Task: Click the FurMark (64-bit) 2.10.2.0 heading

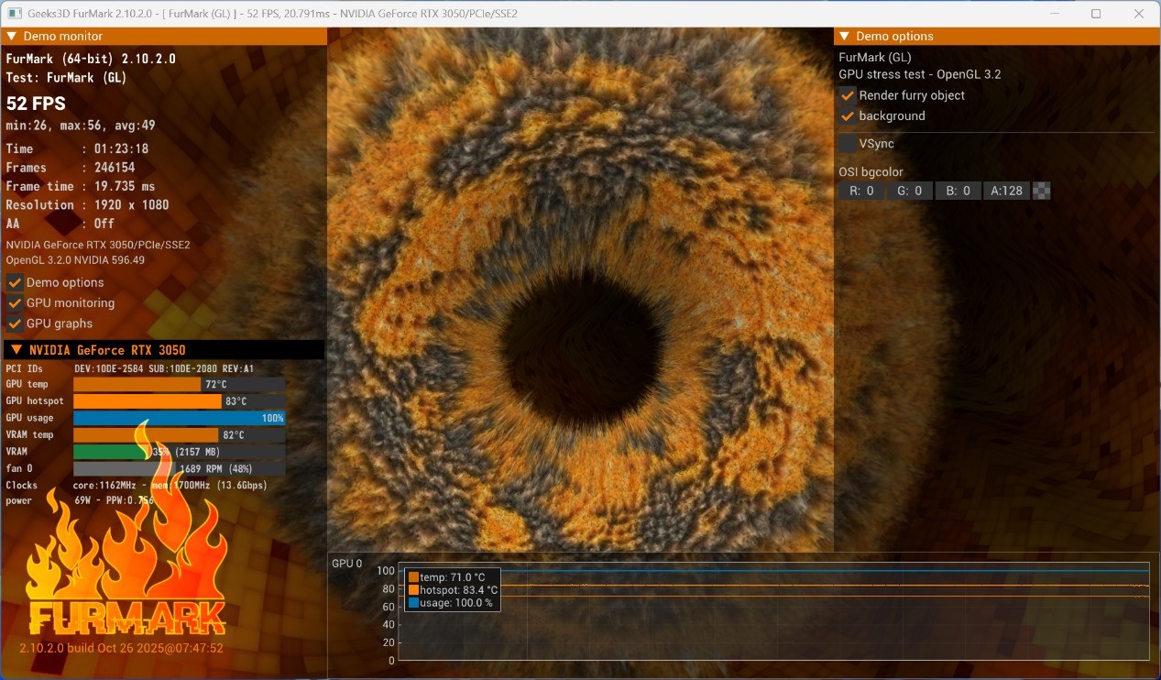Action: pyautogui.click(x=91, y=59)
